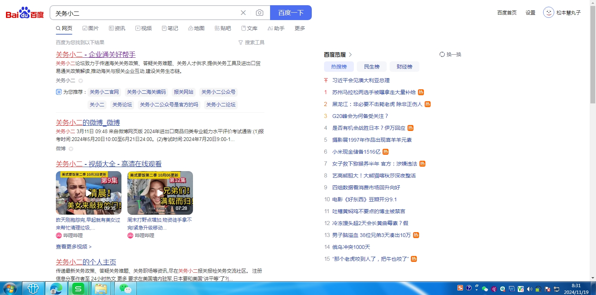Click suggestion 关务小二公众号

[x=218, y=92]
